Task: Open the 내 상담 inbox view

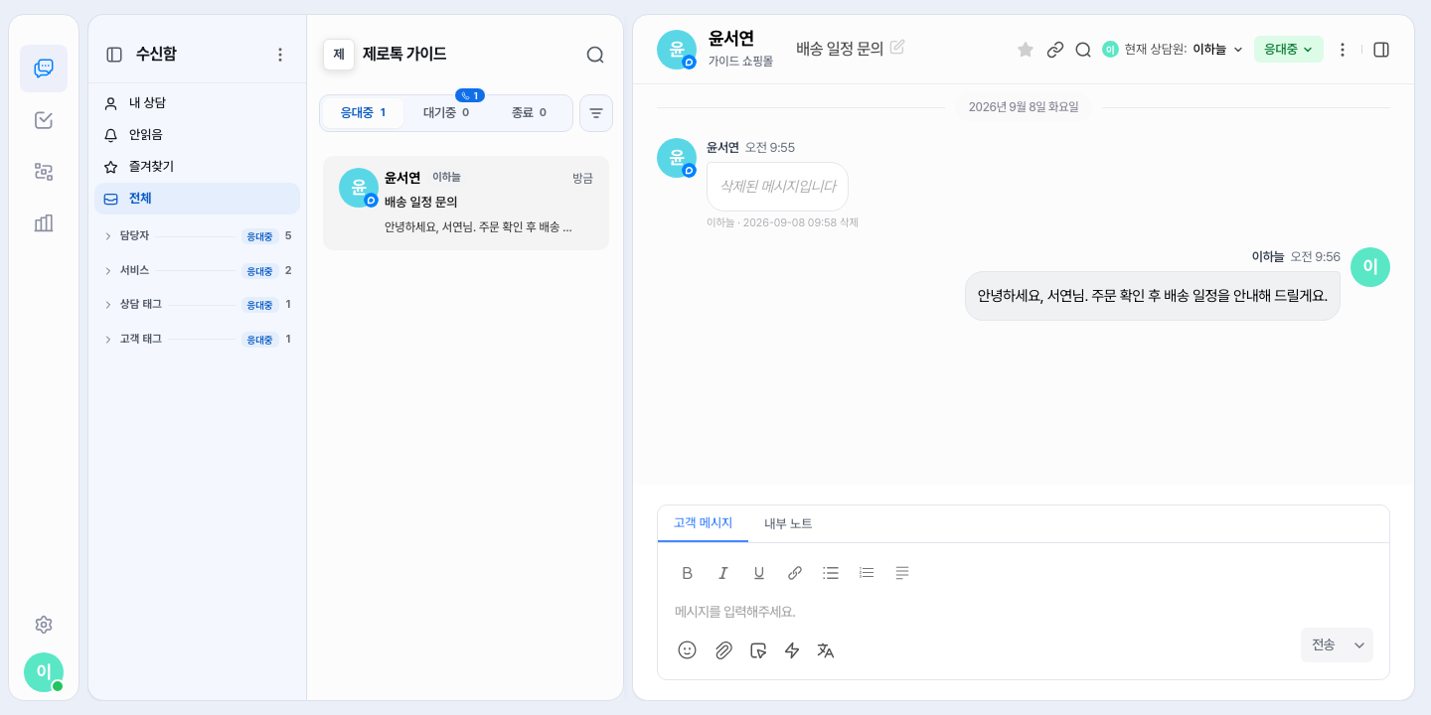Action: click(197, 103)
